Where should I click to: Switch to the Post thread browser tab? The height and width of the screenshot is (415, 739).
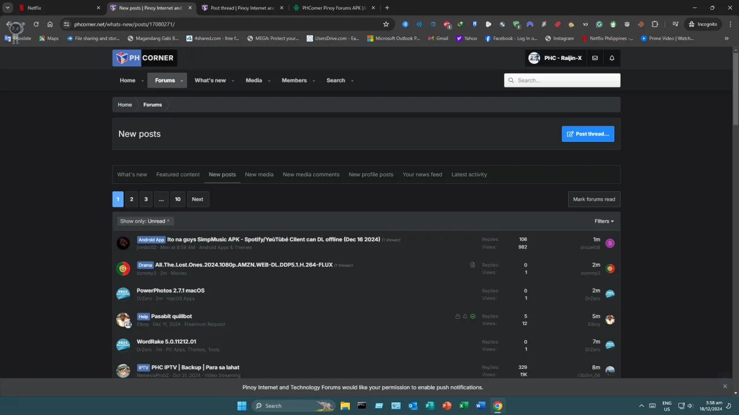click(x=242, y=8)
